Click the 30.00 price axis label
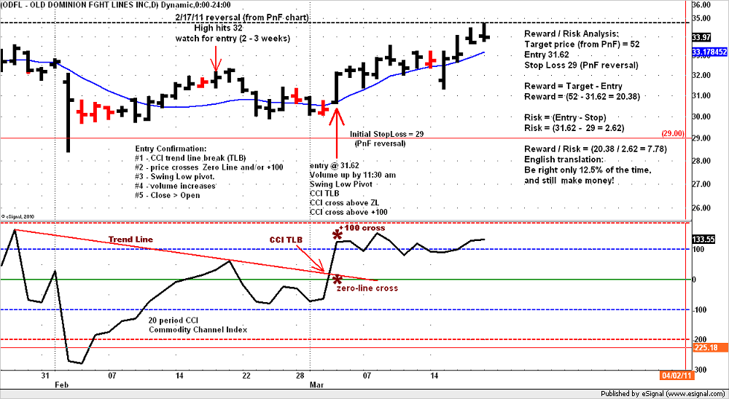This screenshot has height=399, width=729. click(x=701, y=116)
